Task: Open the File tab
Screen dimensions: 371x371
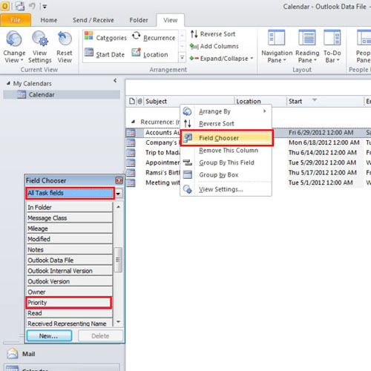Action: [x=16, y=20]
